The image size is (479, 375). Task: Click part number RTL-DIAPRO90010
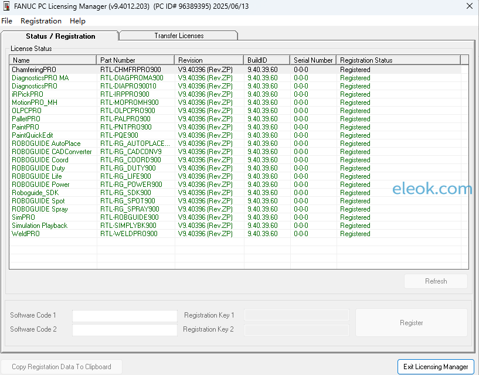[x=128, y=86]
